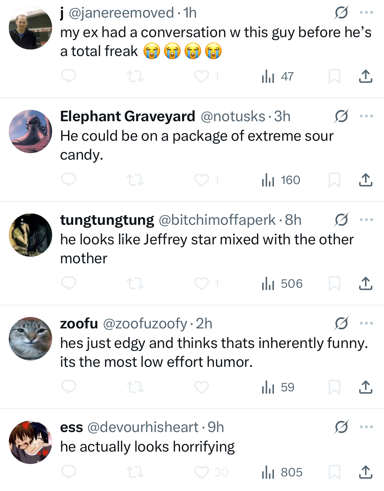
Task: Open more options on janereemoved's tweet
Action: pyautogui.click(x=366, y=13)
